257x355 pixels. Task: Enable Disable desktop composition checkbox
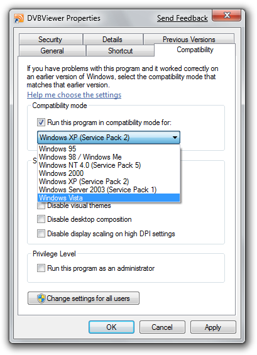(41, 219)
